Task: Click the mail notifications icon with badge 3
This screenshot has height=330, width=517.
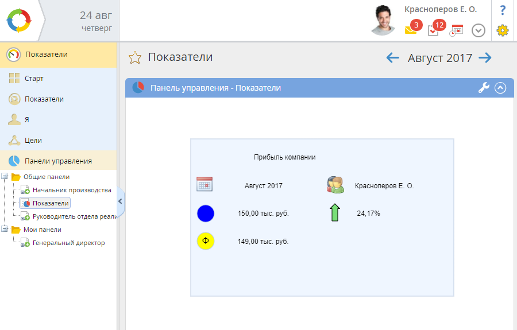Action: (x=411, y=30)
